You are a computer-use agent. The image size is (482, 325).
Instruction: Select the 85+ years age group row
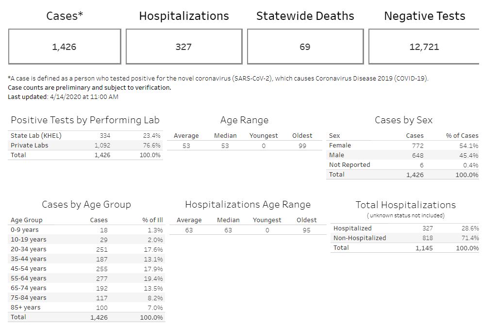[26, 308]
